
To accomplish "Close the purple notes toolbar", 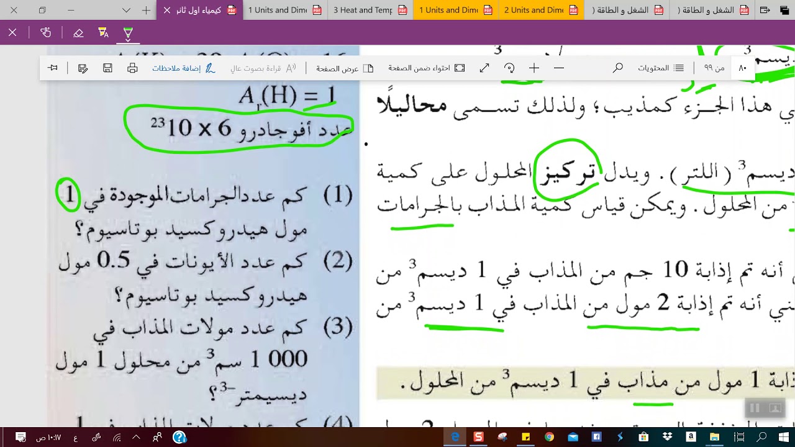I will click(x=12, y=33).
